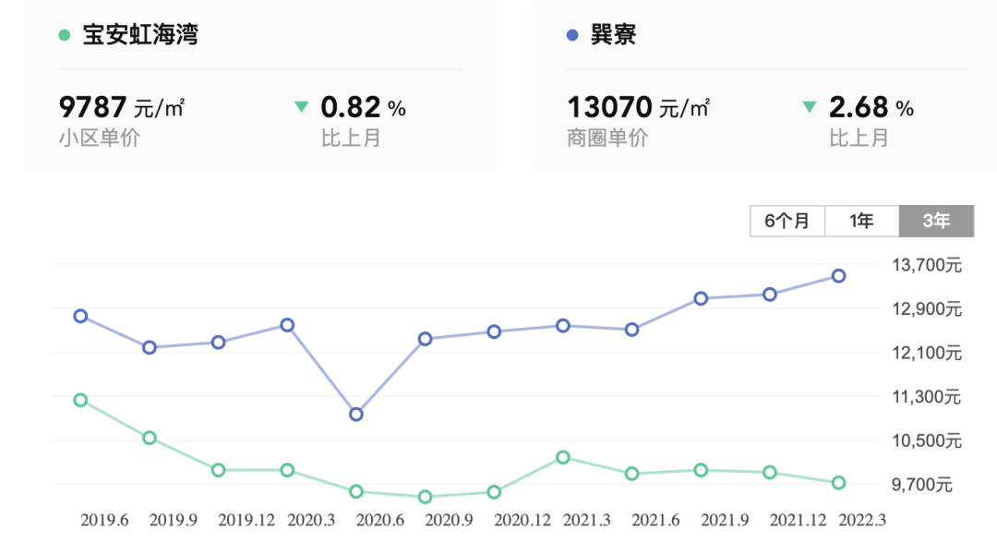Click the 12,900元 axis label

point(927,309)
